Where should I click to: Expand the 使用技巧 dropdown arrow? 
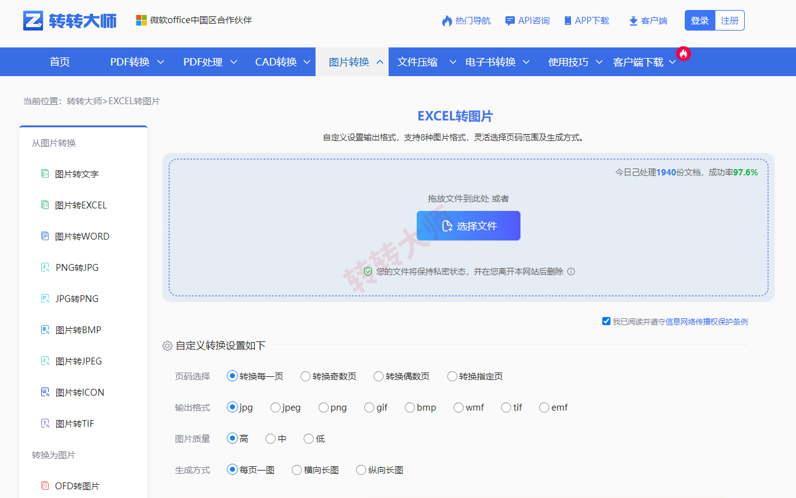[x=599, y=62]
